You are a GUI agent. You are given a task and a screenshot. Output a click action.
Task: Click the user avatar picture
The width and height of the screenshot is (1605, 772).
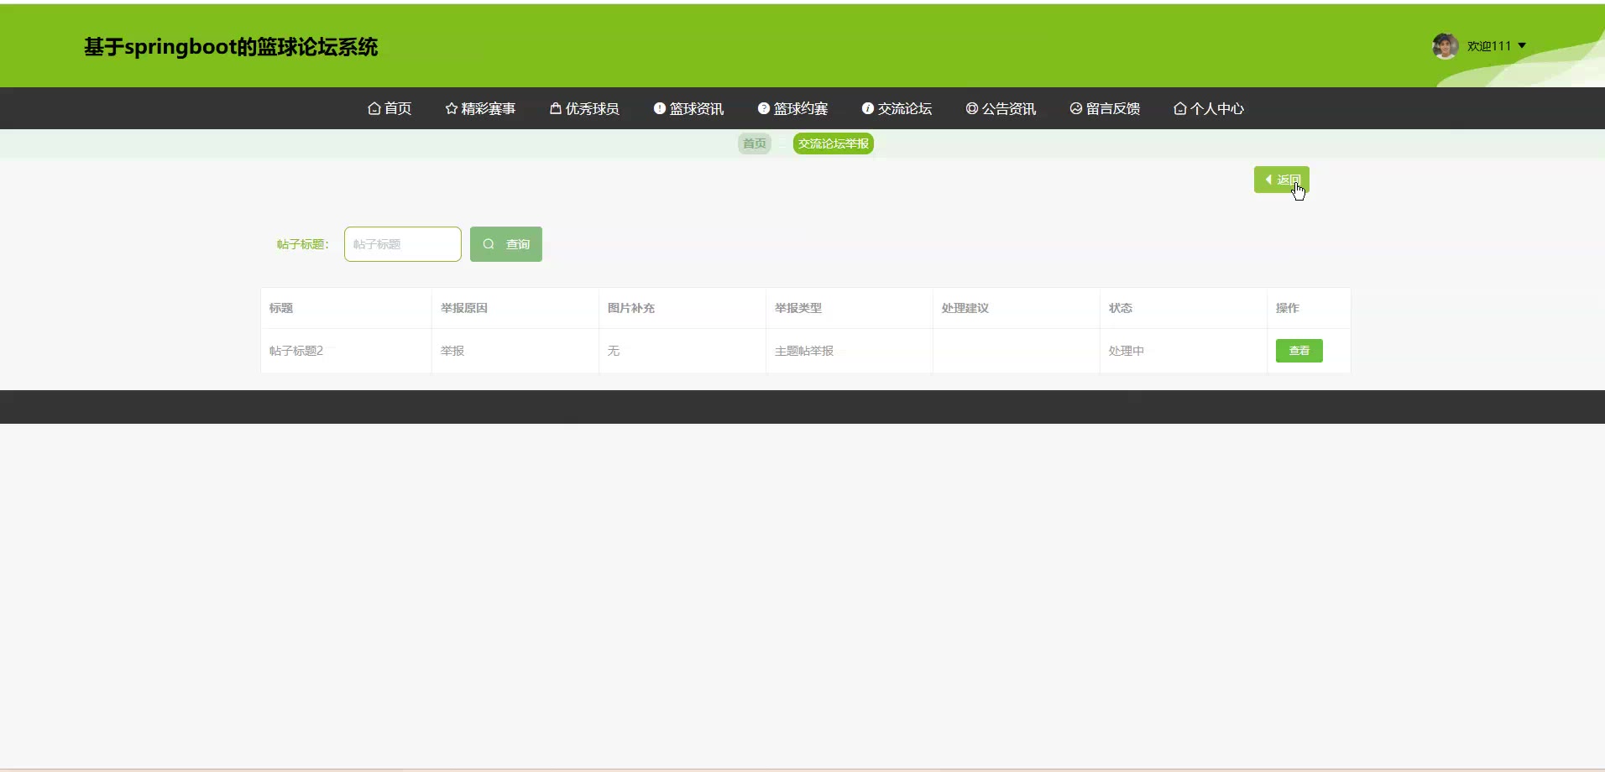click(1446, 46)
